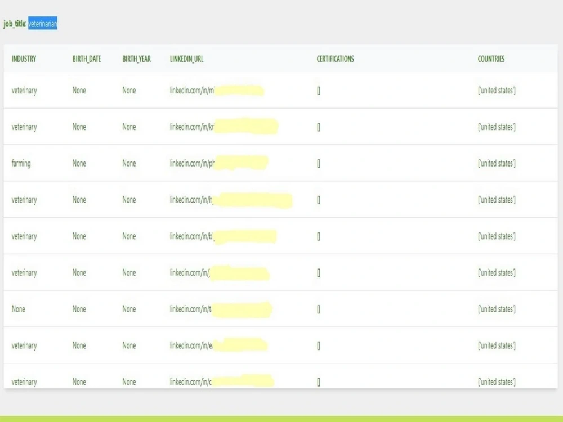Click ['united states'] in the linkedin.com/in/h row

pos(497,200)
